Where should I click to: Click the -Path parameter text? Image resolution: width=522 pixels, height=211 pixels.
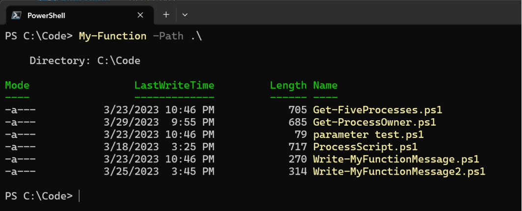coord(168,36)
